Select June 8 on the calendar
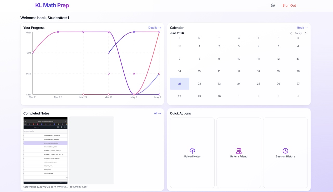Image resolution: width=333 pixels, height=192 pixels. point(199,59)
